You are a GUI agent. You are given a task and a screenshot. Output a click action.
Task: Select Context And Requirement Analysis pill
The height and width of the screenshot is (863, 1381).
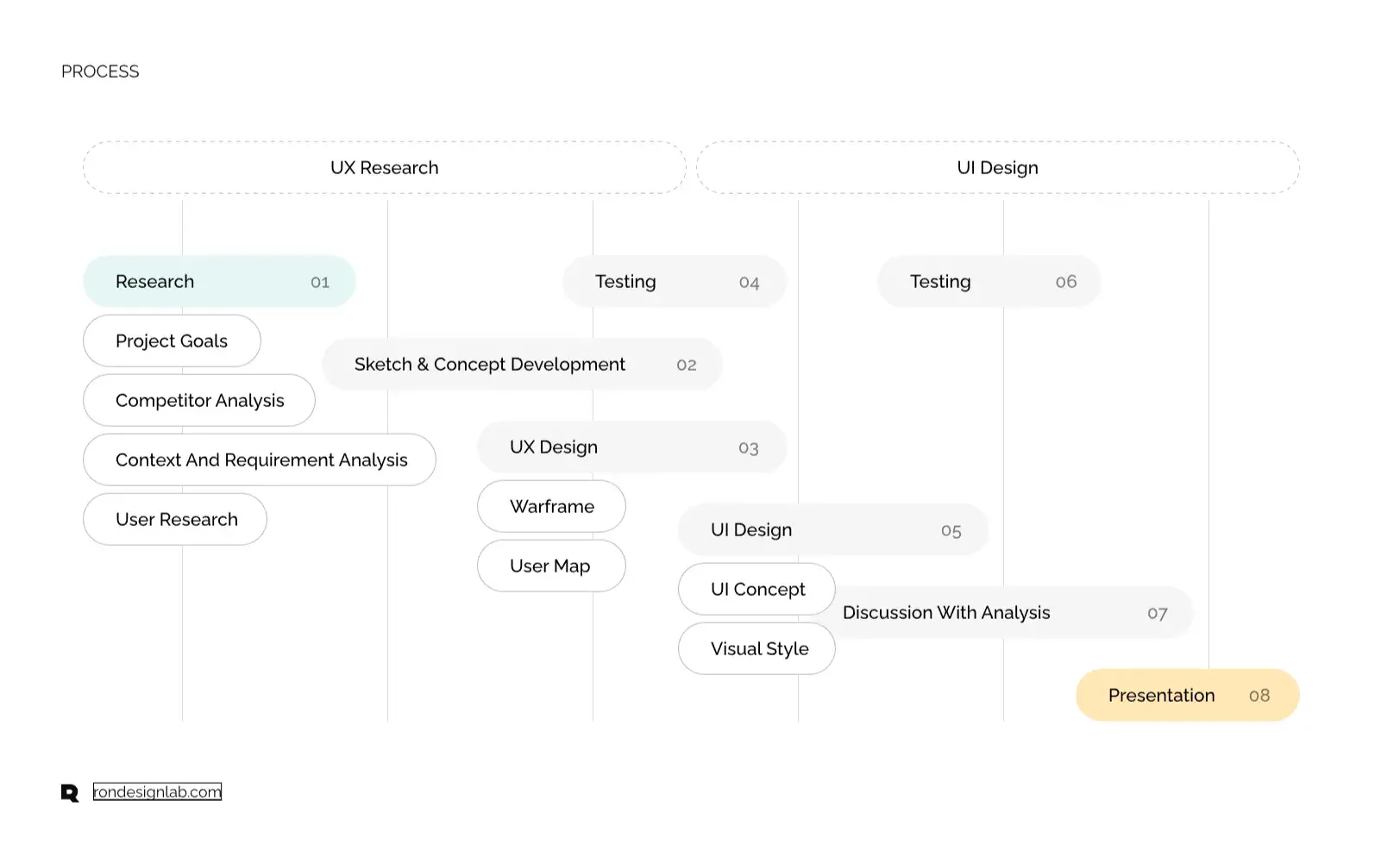[260, 460]
